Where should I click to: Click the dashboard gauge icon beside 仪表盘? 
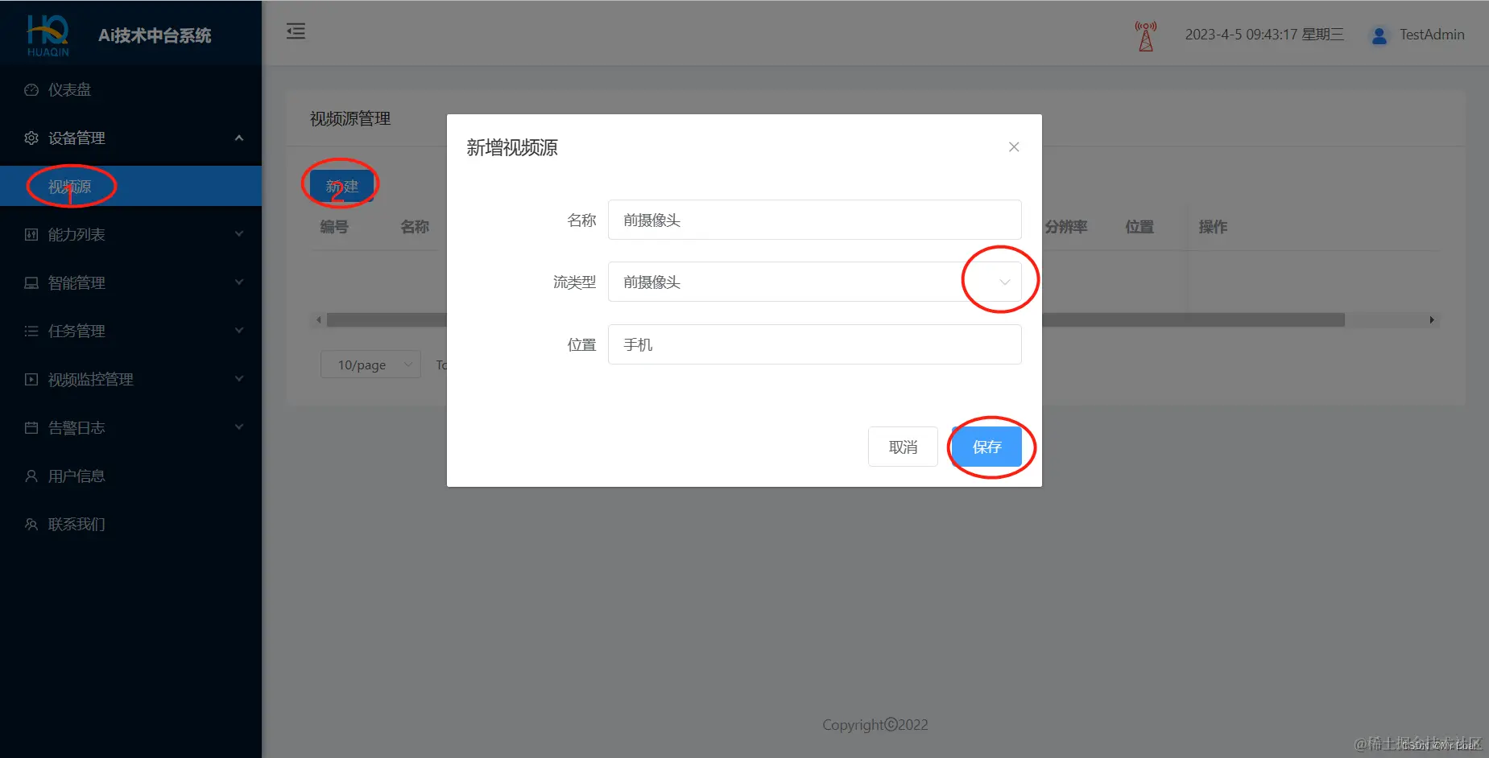coord(31,89)
